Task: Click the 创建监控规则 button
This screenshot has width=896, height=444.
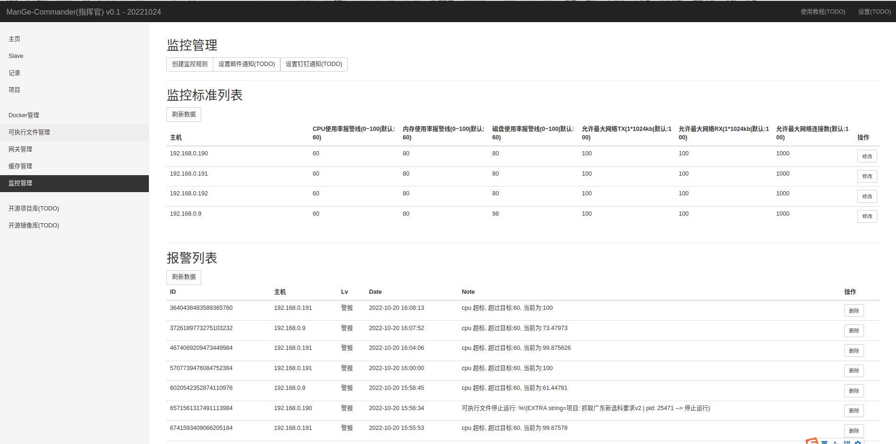Action: tap(189, 64)
